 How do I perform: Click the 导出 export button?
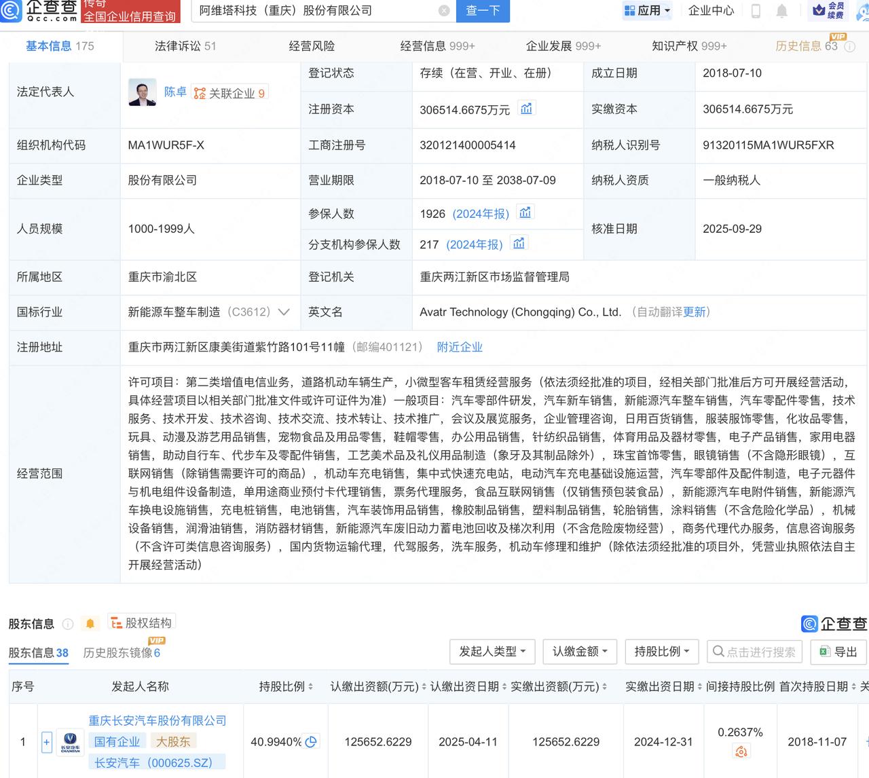[x=838, y=652]
